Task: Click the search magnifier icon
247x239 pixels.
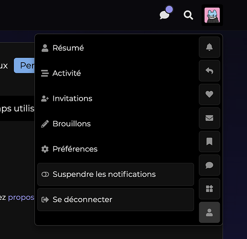Action: pyautogui.click(x=188, y=15)
